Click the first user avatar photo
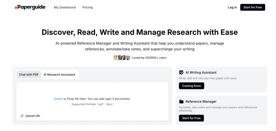 click(115, 58)
